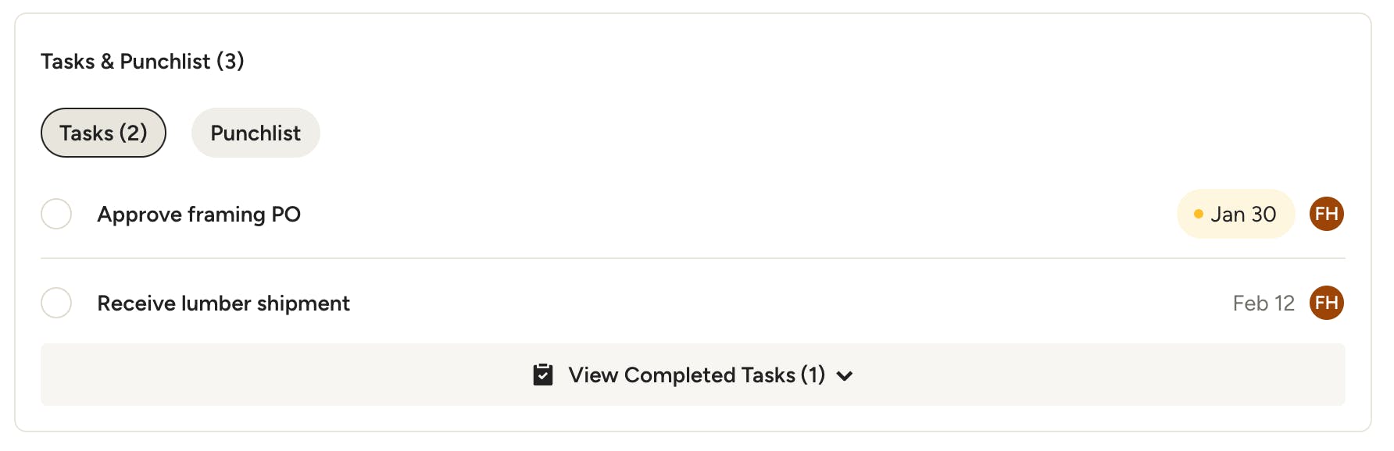Viewport: 1394px width, 451px height.
Task: Click FH avatar on Receive lumber shipment
Action: (x=1326, y=303)
